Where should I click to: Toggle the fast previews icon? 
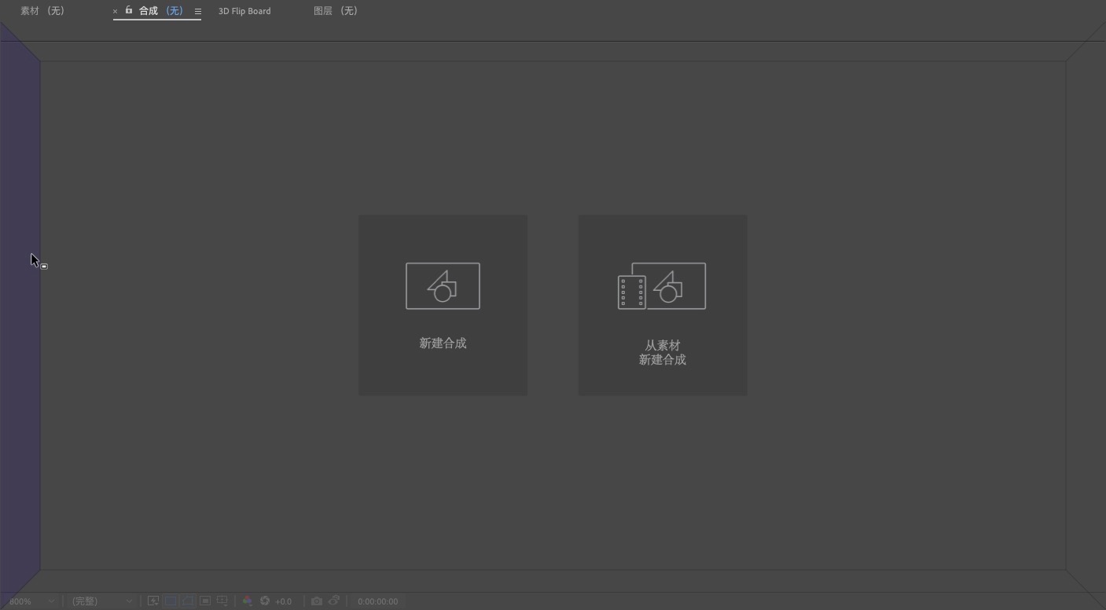(153, 601)
